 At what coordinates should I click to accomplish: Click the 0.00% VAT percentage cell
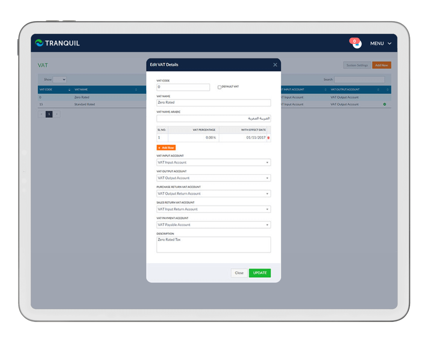pos(194,138)
